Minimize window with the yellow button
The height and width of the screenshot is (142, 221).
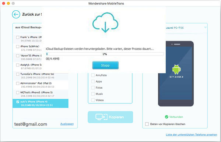pyautogui.click(x=8, y=3)
